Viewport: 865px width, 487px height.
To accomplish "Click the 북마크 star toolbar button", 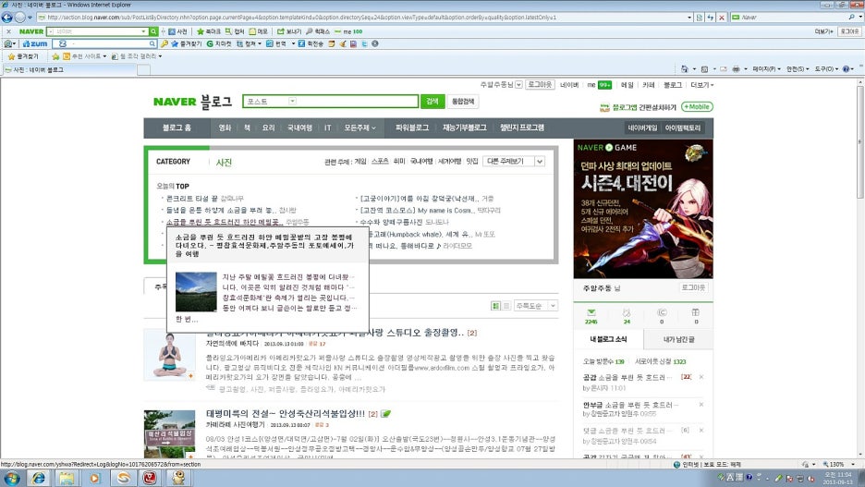I will pyautogui.click(x=209, y=31).
